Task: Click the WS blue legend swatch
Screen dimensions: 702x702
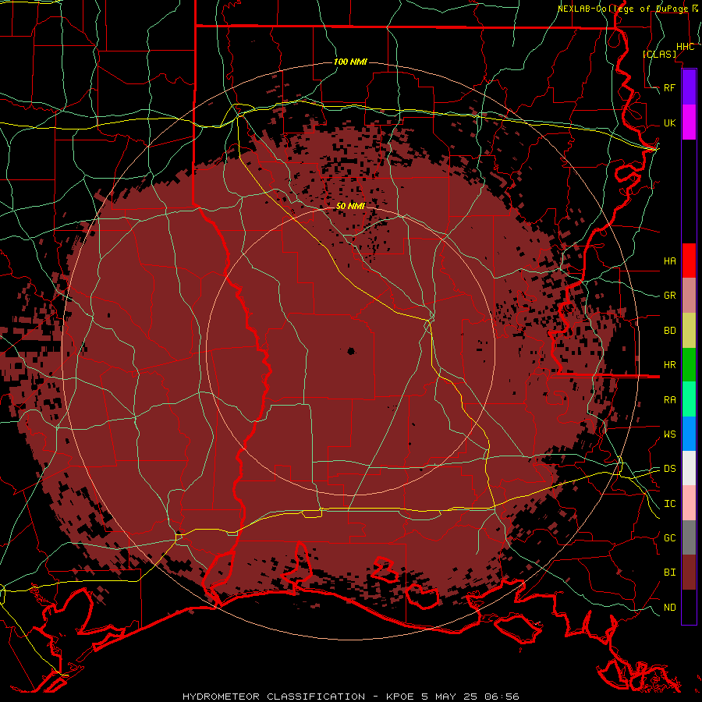Action: [x=689, y=434]
